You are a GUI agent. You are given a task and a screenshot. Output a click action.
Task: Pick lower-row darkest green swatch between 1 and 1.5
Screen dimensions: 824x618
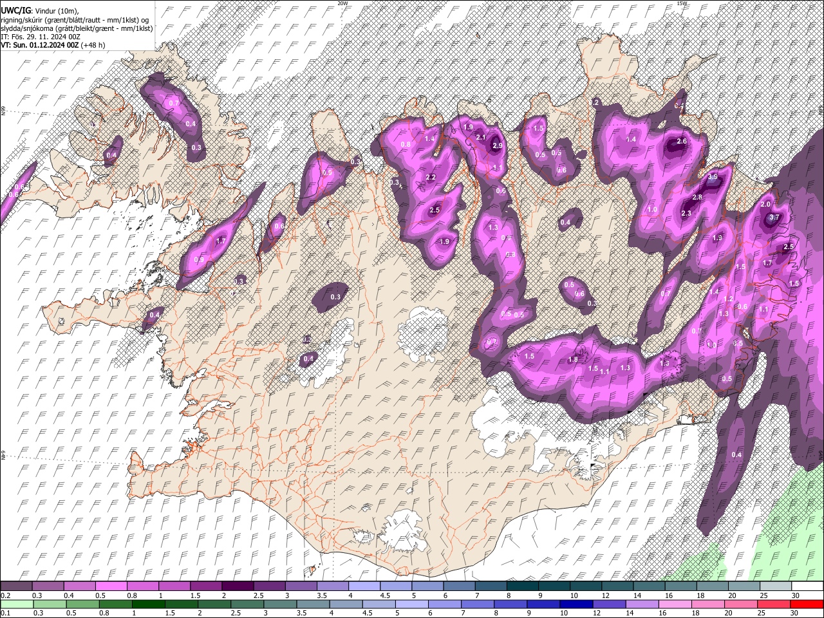(x=149, y=604)
